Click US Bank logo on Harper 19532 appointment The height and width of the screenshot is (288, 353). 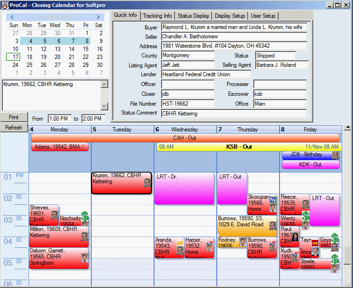(x=210, y=242)
